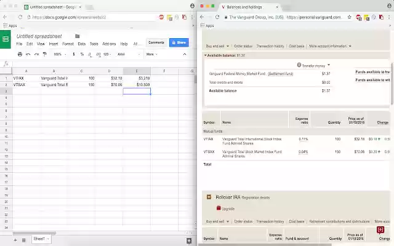Open the Data menu in Sheets
The image size is (394, 246).
[82, 44]
